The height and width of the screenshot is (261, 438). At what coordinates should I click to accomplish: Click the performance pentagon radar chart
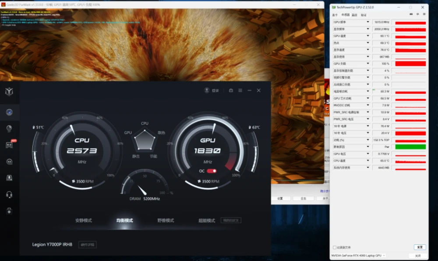[x=145, y=140]
